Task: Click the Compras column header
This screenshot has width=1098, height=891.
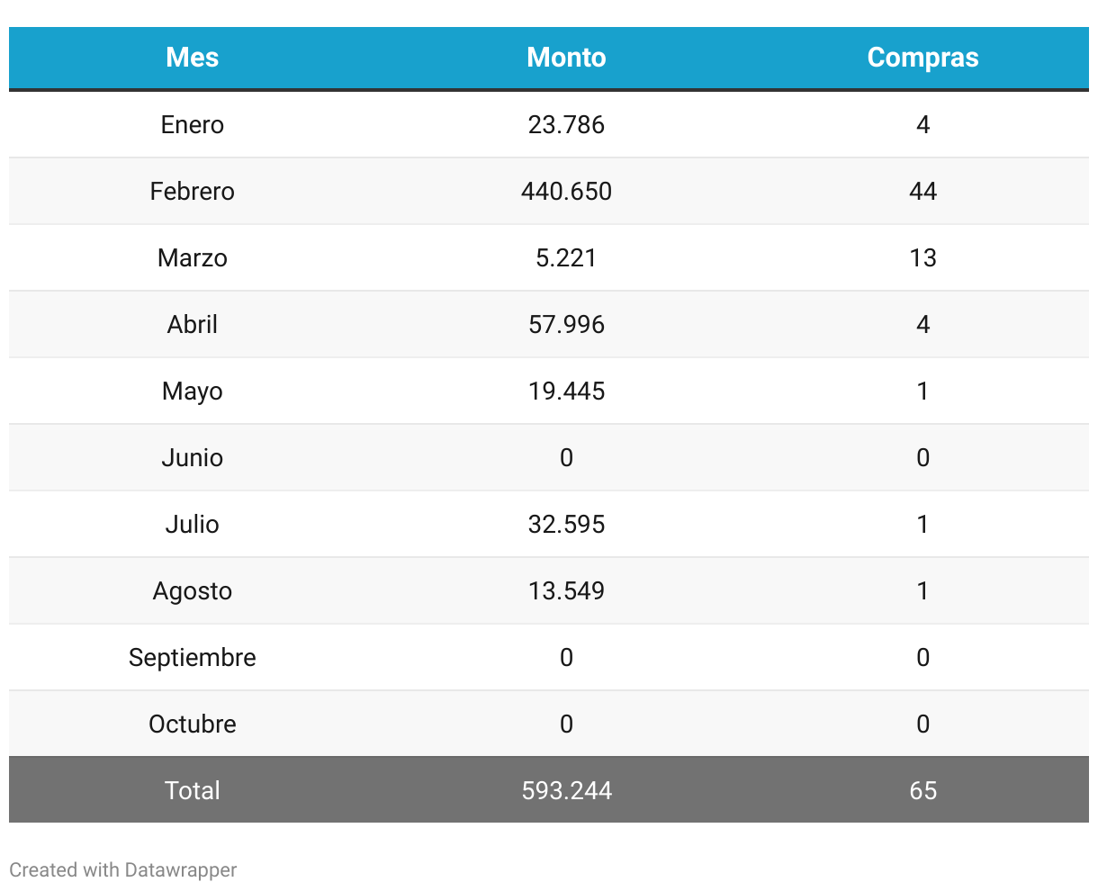Action: (x=922, y=58)
